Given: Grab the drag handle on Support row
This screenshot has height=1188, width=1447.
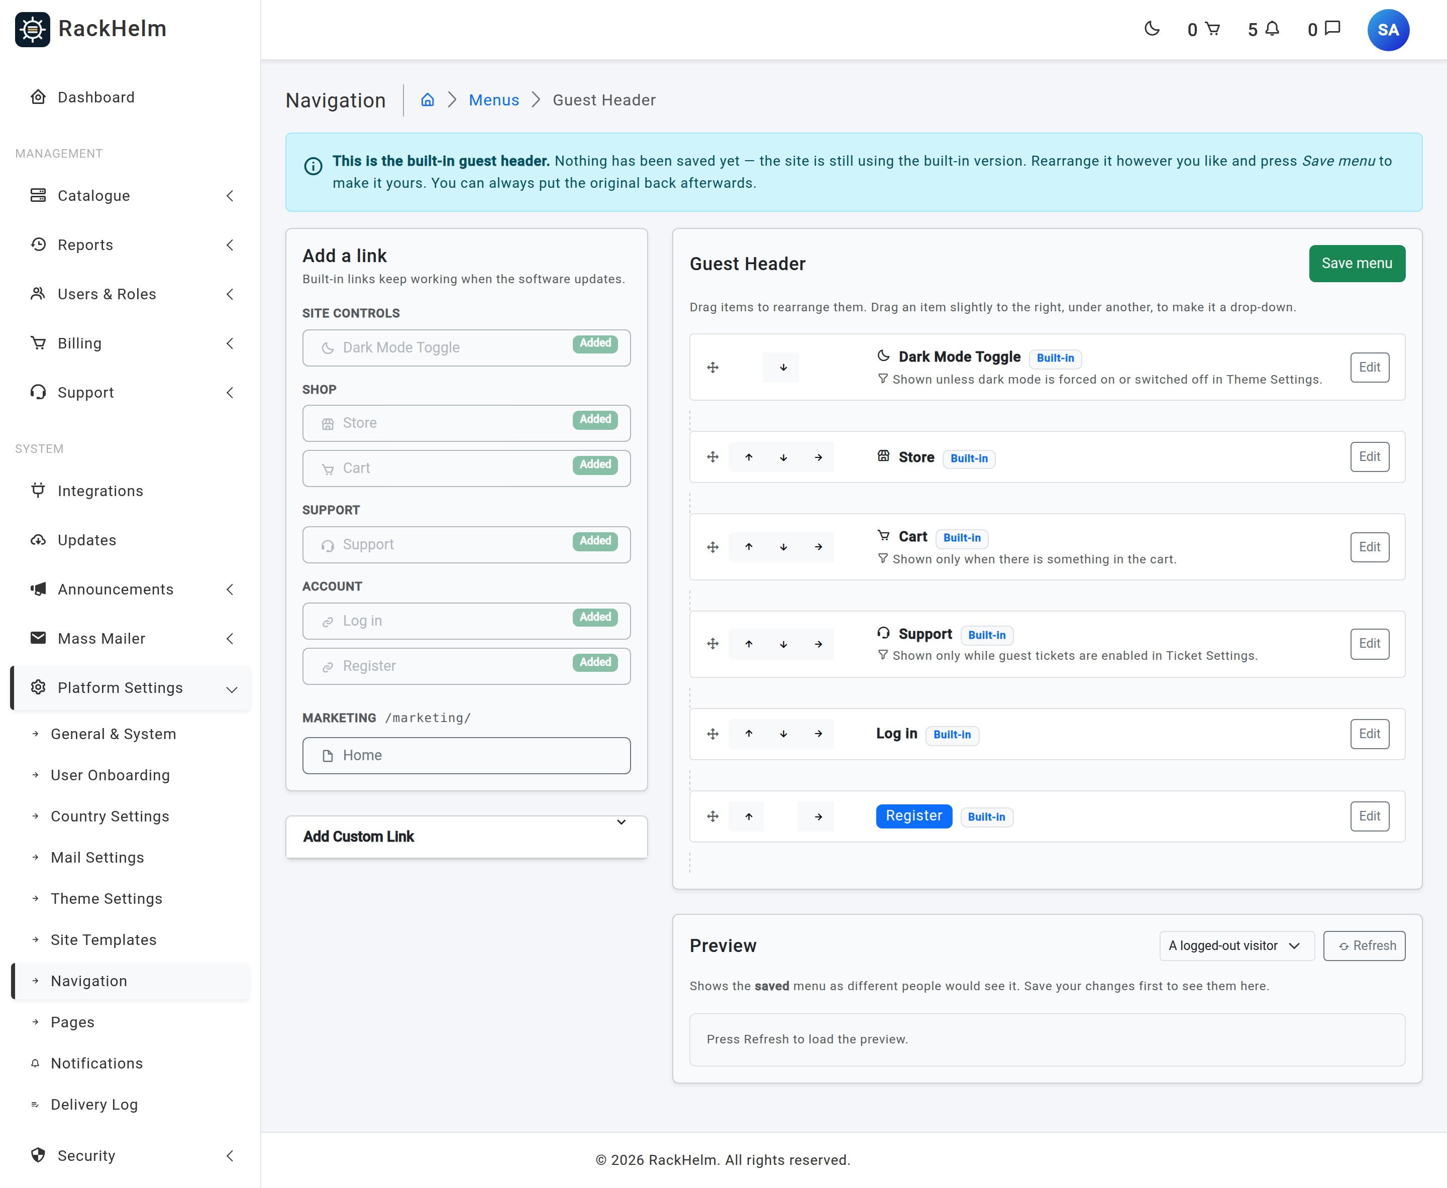Looking at the screenshot, I should (x=712, y=644).
